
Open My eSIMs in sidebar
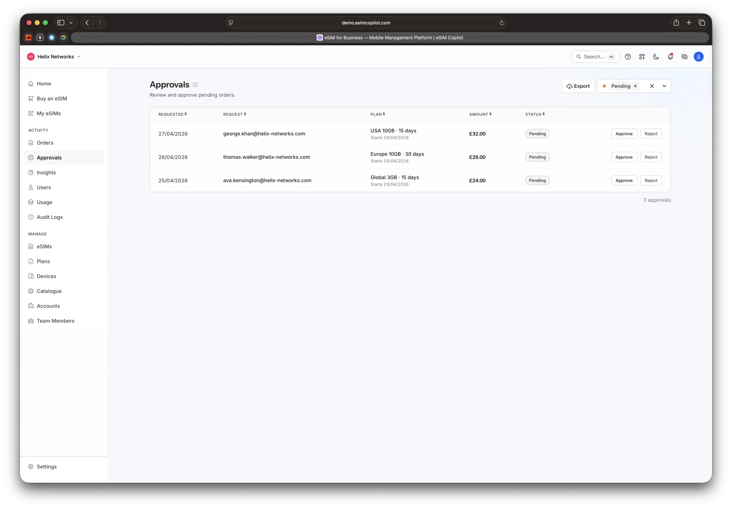coord(64,113)
